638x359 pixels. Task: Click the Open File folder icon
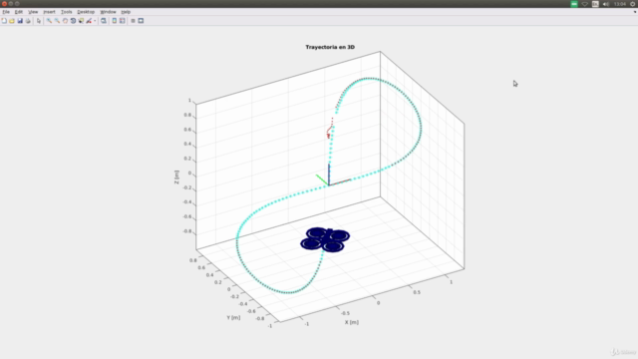pos(12,21)
